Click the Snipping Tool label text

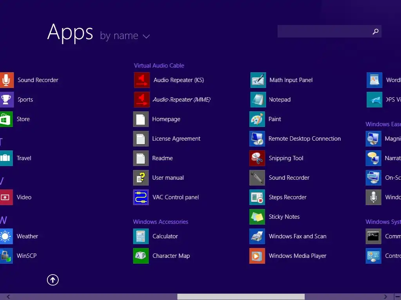tap(286, 158)
